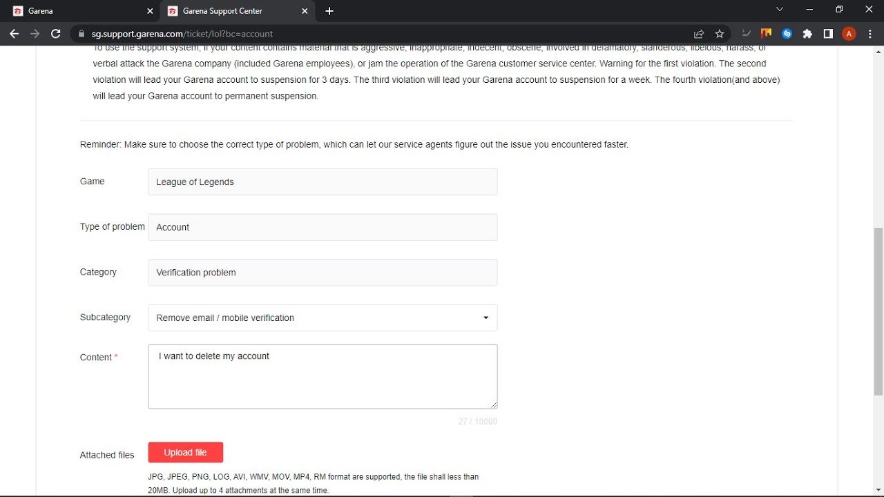884x497 pixels.
Task: Click the Category Verification problem field
Action: coord(323,273)
